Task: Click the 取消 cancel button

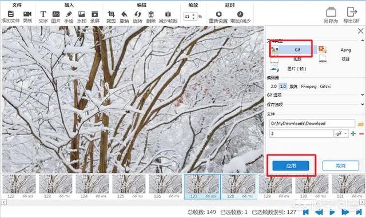Action: click(341, 166)
